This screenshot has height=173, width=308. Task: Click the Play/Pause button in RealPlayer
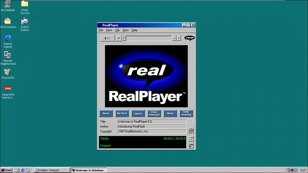click(107, 38)
